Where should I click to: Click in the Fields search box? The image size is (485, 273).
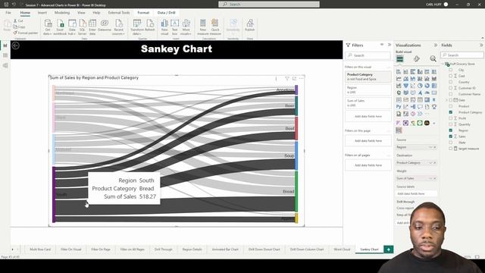(x=462, y=55)
